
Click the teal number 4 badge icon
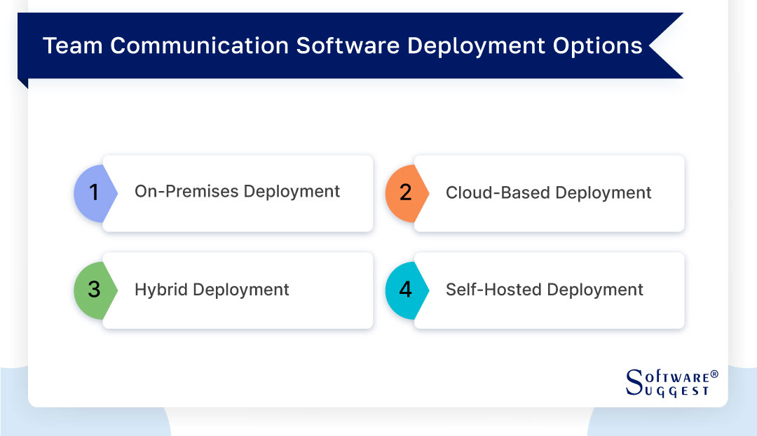[x=405, y=290]
